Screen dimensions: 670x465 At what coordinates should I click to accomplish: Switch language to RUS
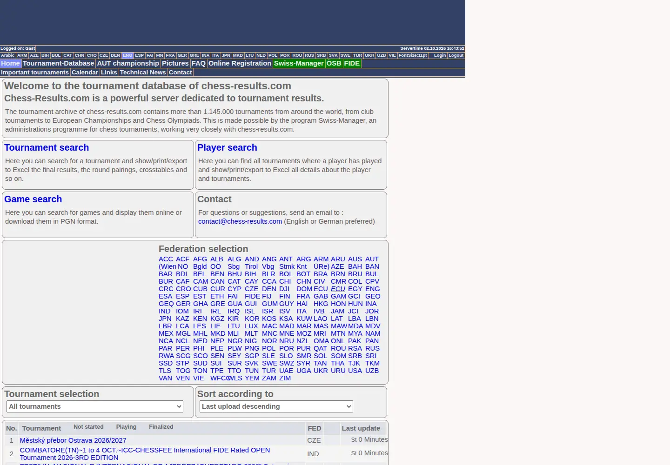pyautogui.click(x=309, y=55)
